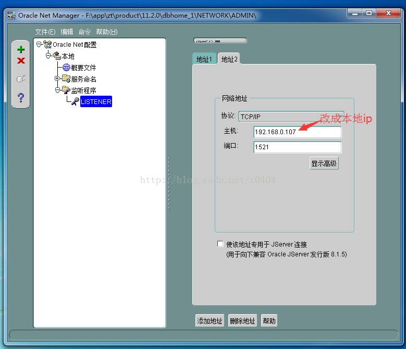Select the Oracle Net配置 root label

[75, 45]
